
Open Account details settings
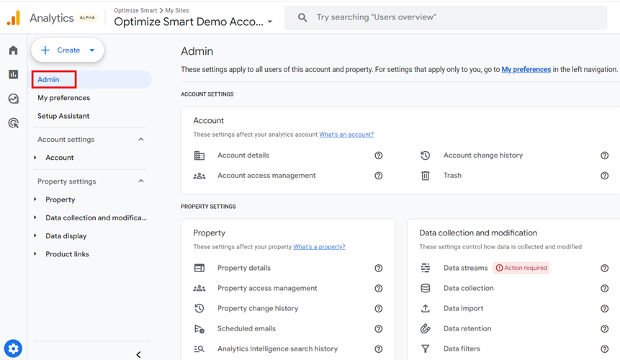tap(243, 156)
